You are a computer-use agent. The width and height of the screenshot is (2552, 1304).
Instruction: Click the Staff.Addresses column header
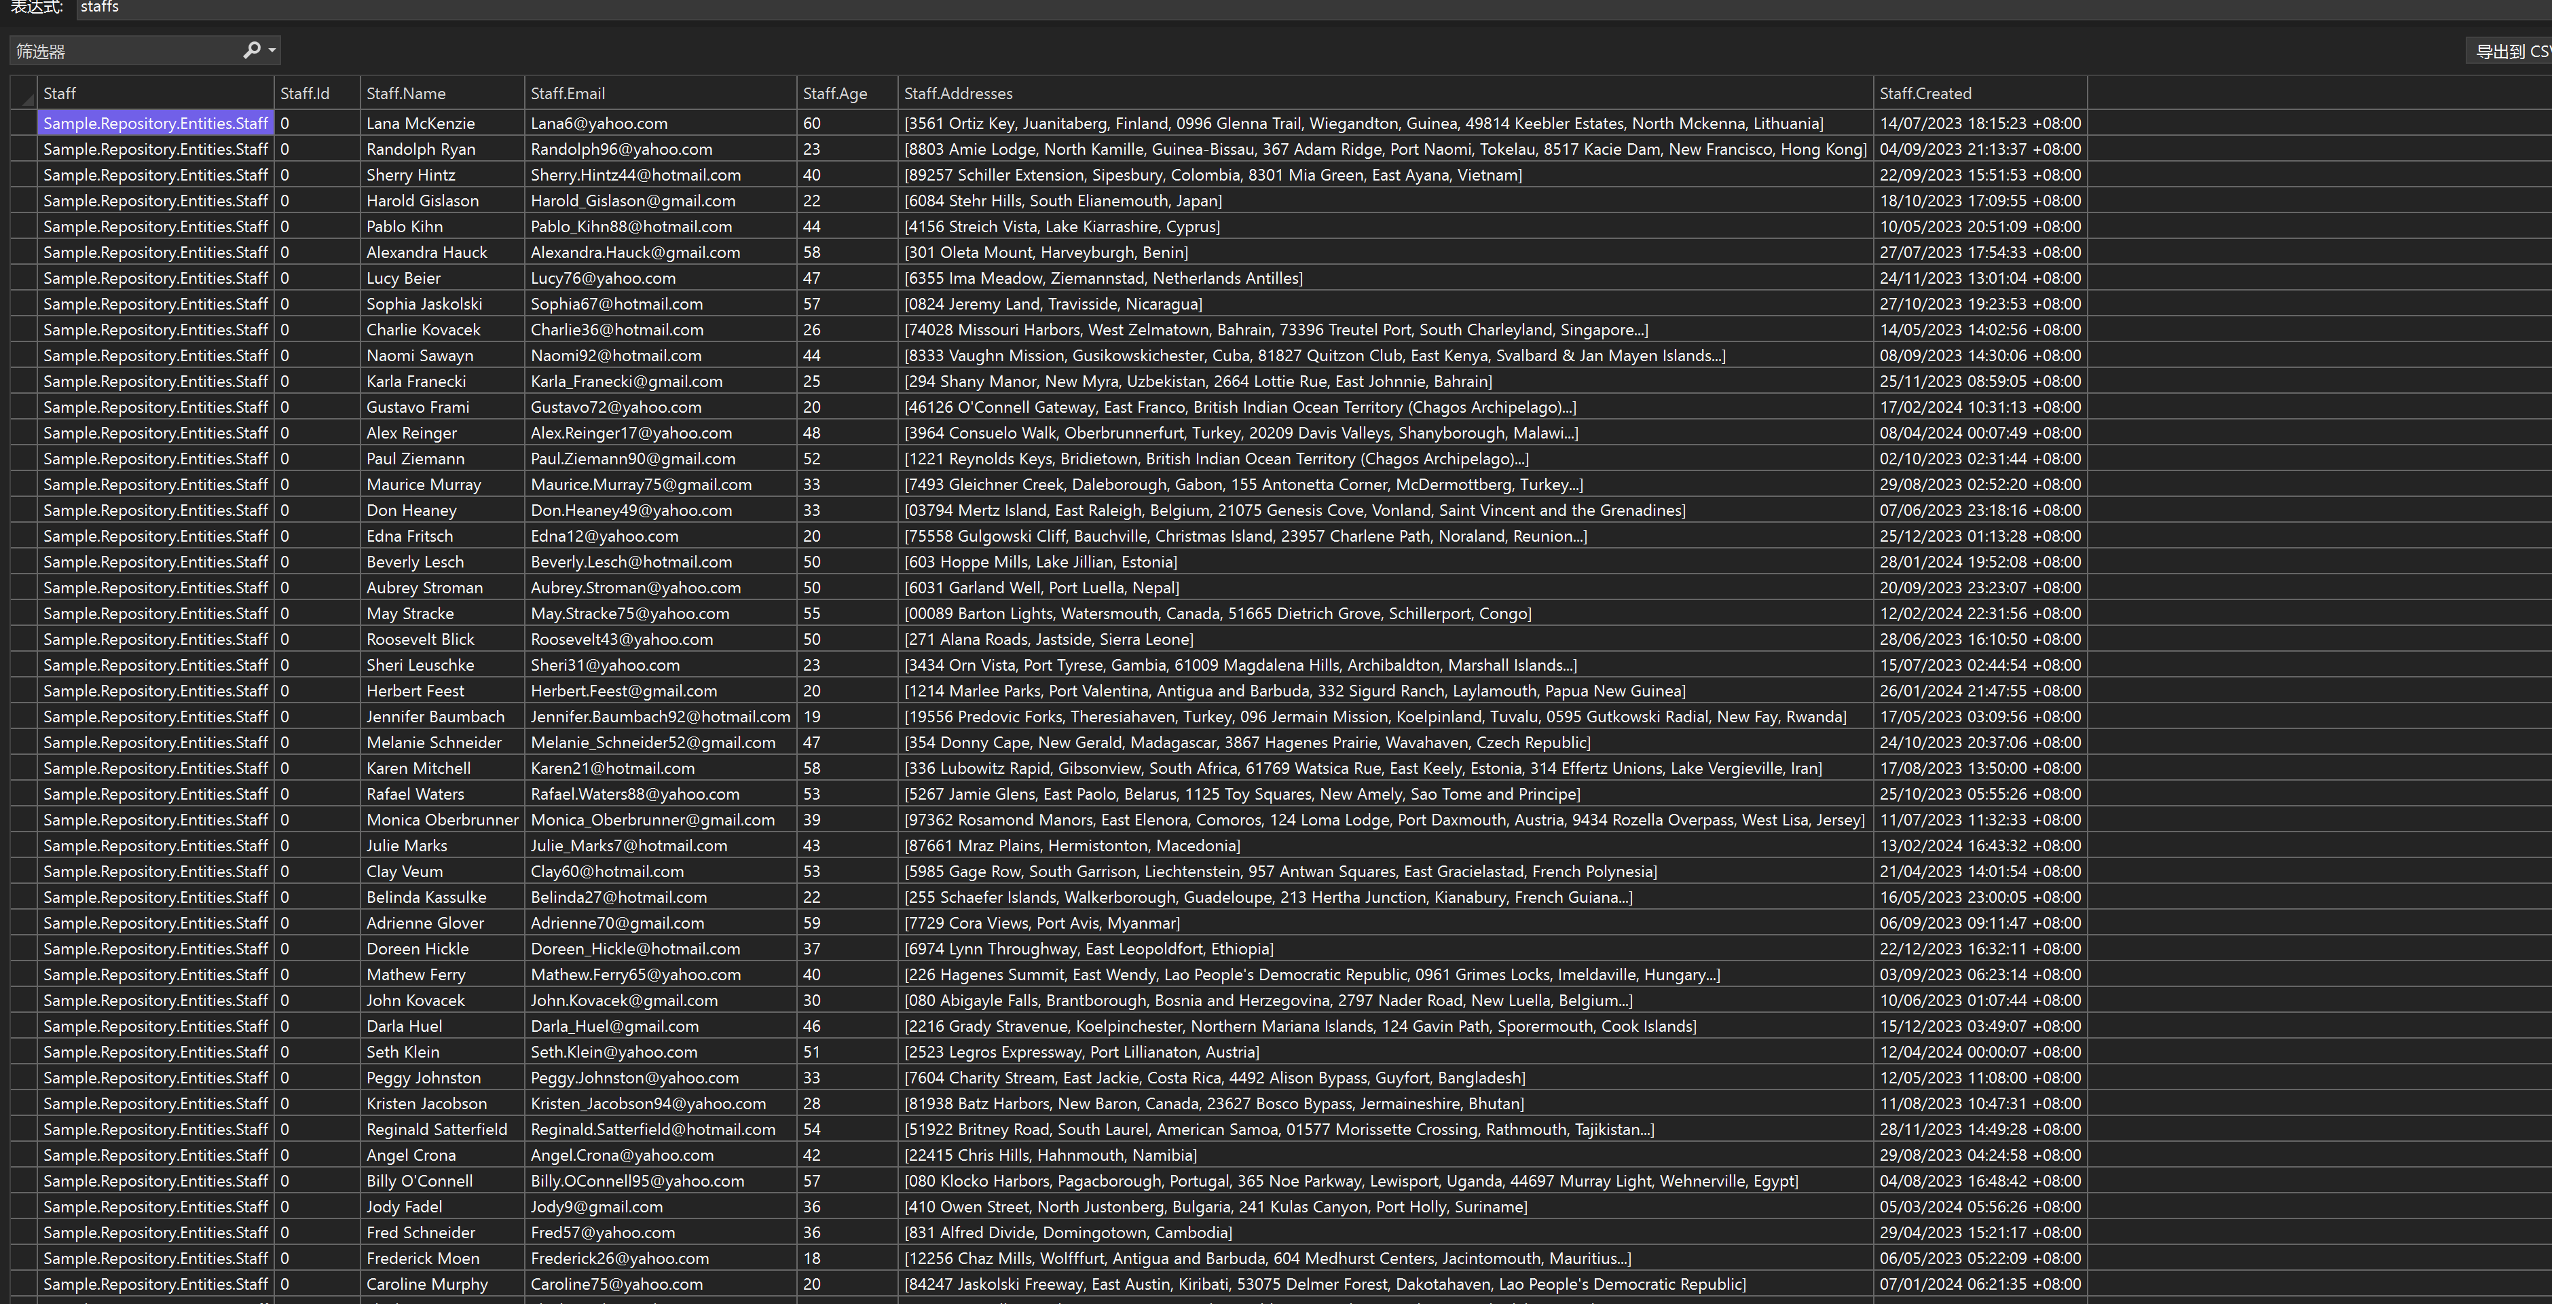1385,93
